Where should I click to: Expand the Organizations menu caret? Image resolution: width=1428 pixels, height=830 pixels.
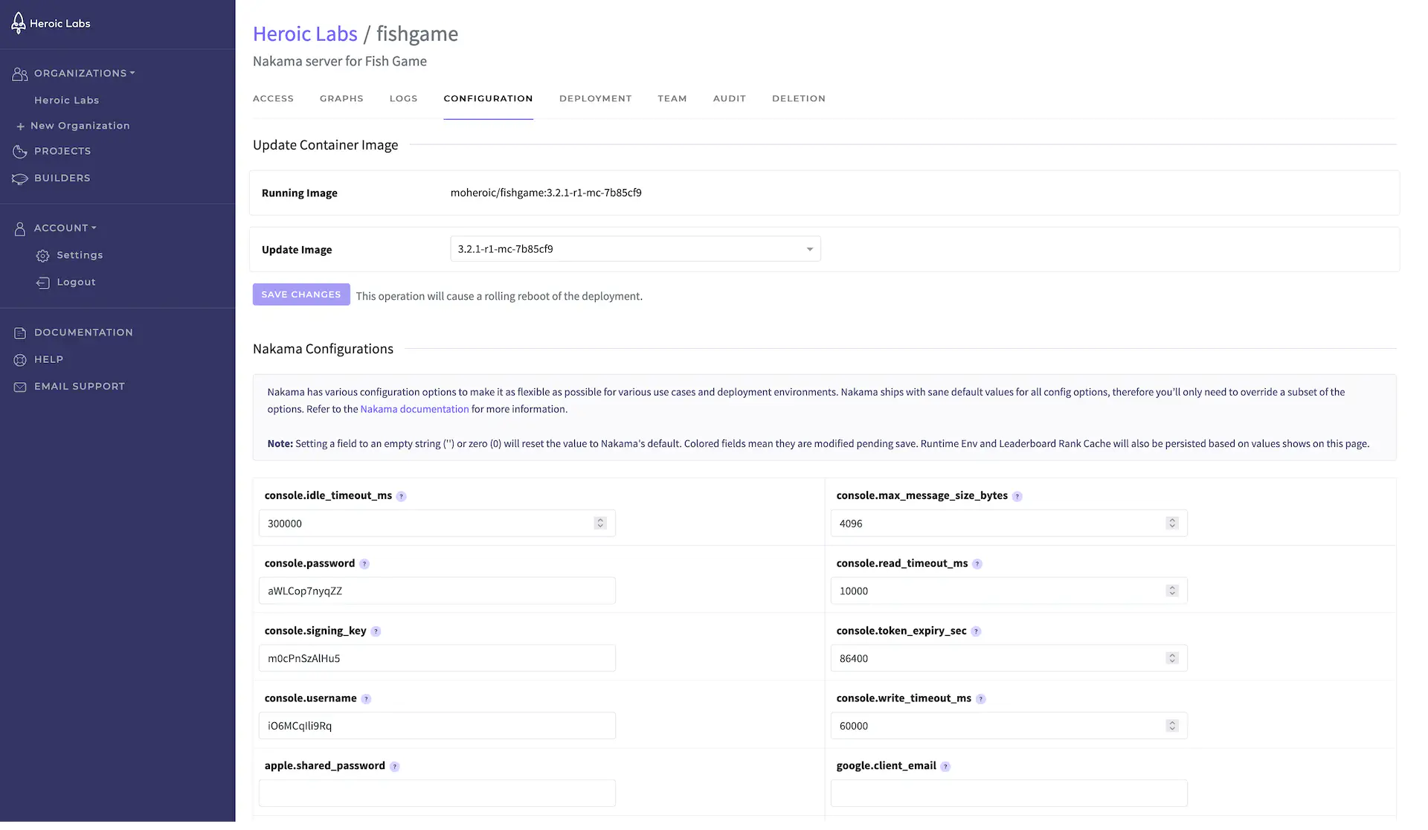click(x=132, y=73)
